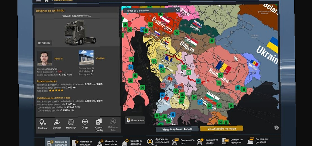Click Volvo FH5 Globetrotter XL title
The width and height of the screenshot is (312, 146).
click(x=77, y=16)
